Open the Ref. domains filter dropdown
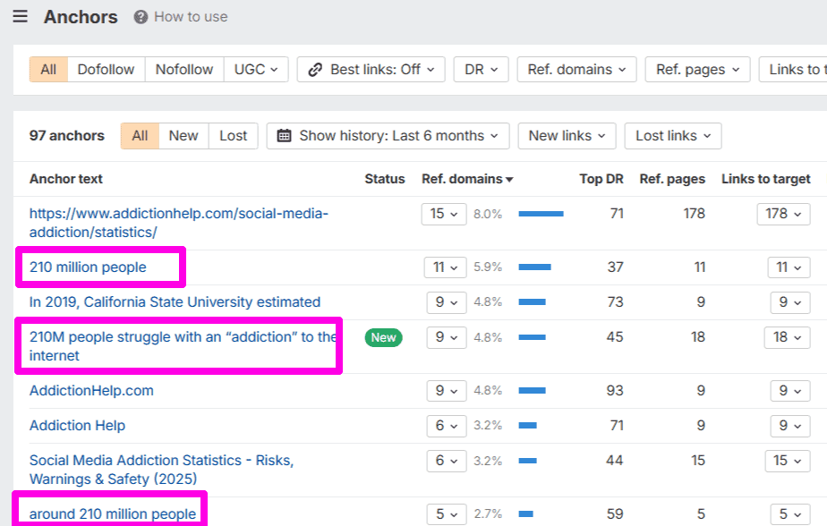The image size is (827, 526). click(x=575, y=69)
